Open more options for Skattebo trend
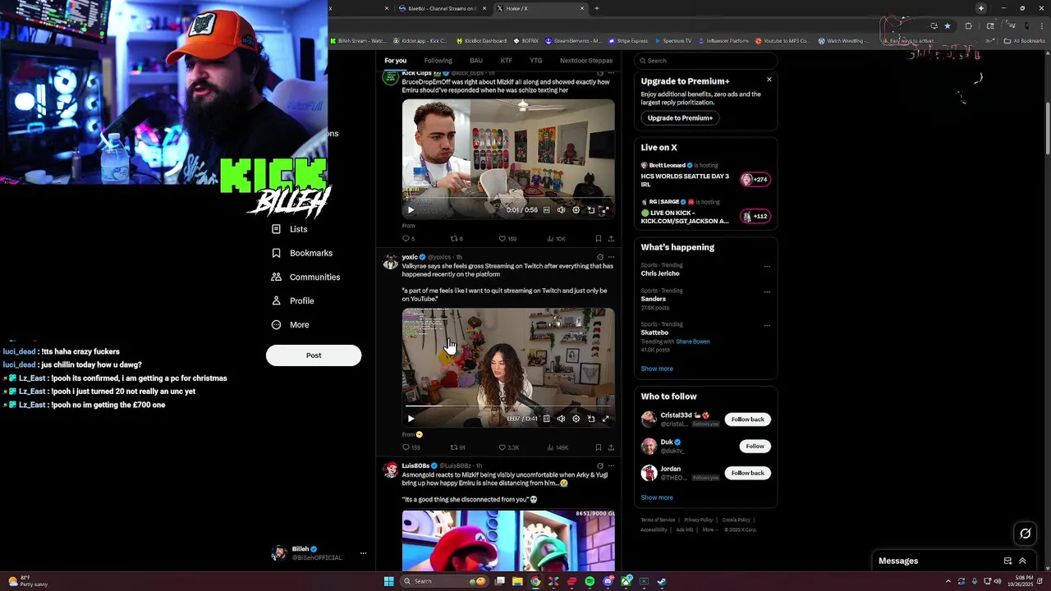 767,325
